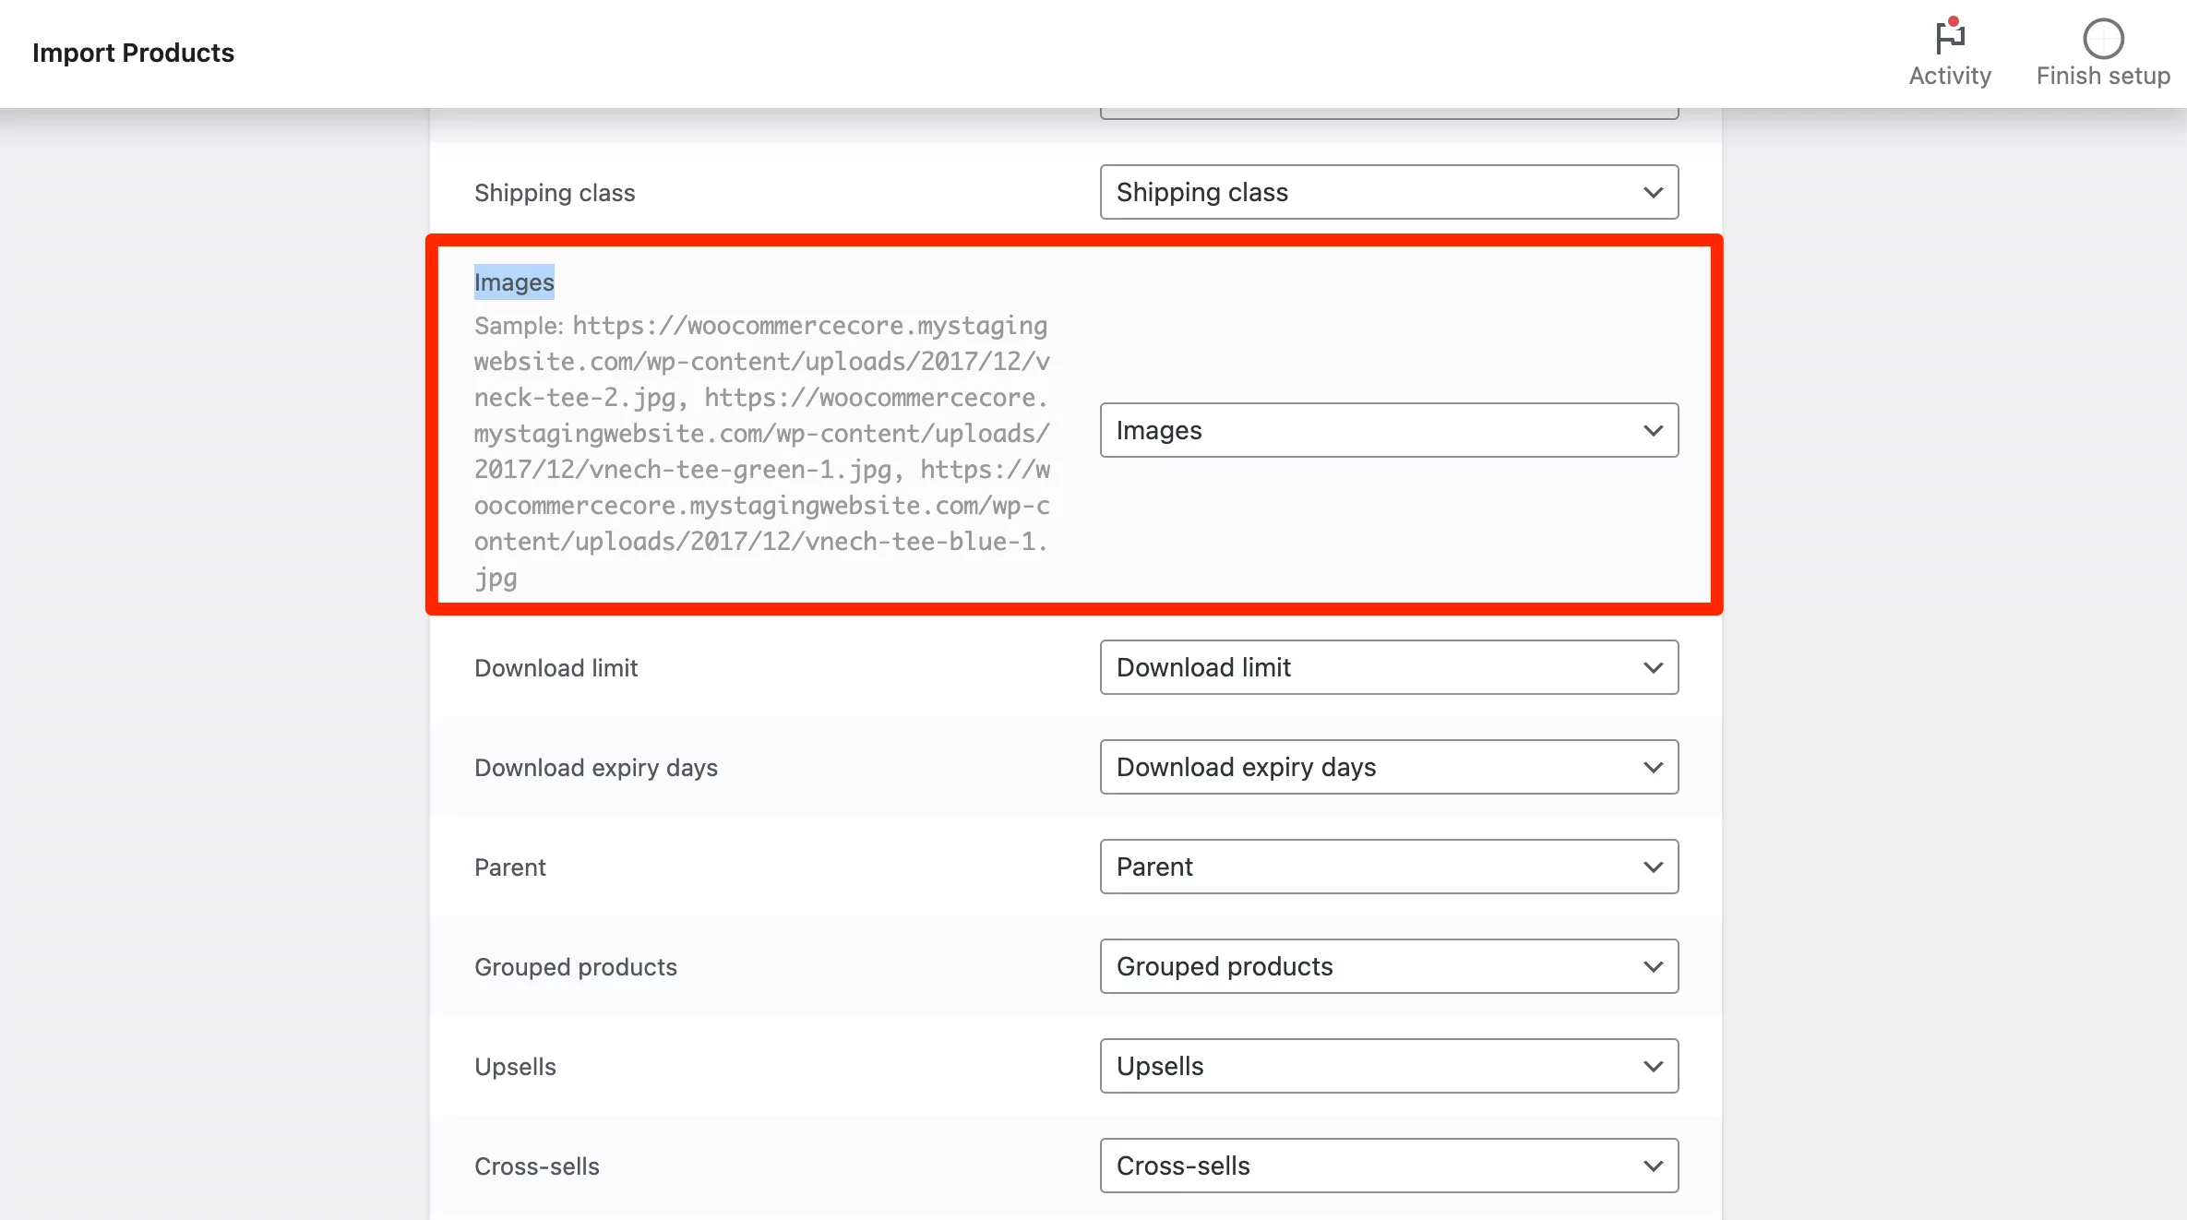Click the partially hidden dropdown at top
Viewport: 2187px width, 1220px height.
[1388, 114]
